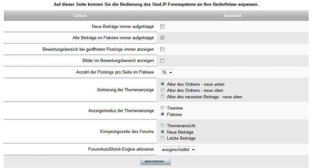The height and width of the screenshot is (168, 317).
Task: Click the 'Auswahl' column header
Action: [x=232, y=15]
